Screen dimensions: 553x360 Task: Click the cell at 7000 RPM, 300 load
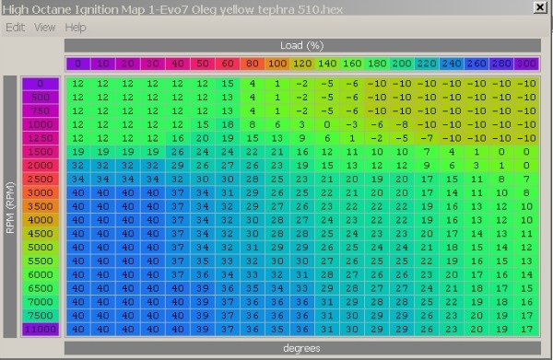point(526,302)
